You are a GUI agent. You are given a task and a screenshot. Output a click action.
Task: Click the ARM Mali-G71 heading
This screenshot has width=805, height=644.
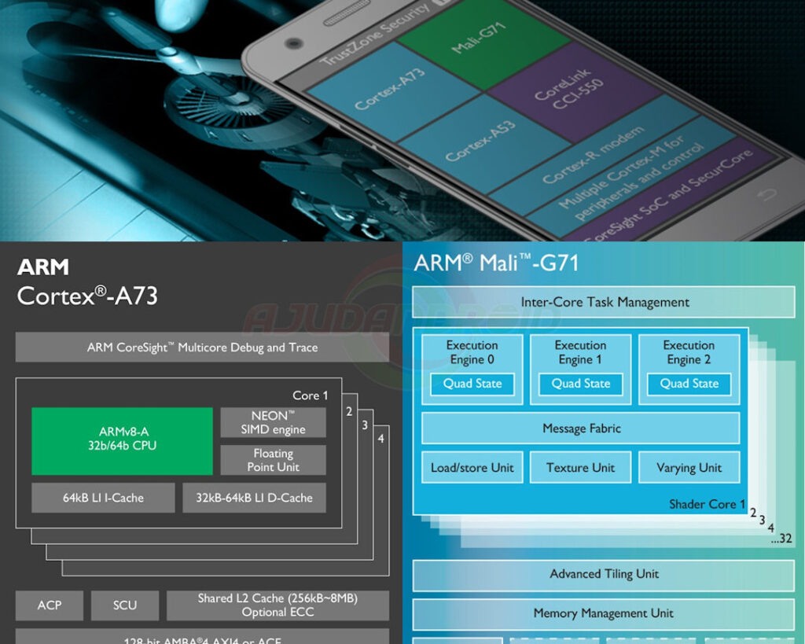click(496, 263)
